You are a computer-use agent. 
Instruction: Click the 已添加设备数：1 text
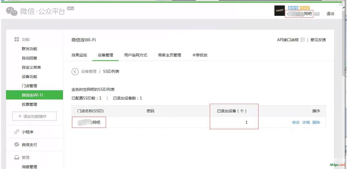pos(128,98)
